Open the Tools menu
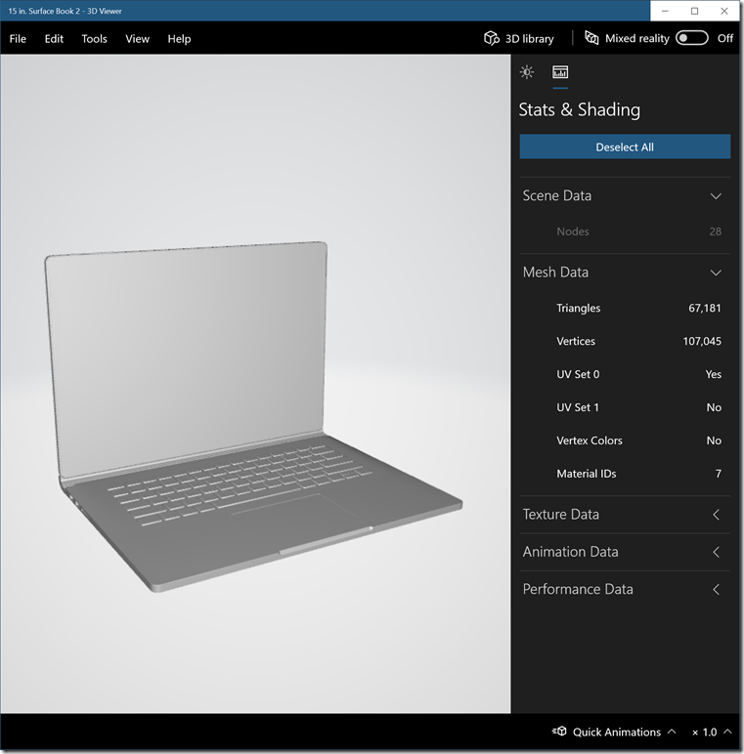Viewport: 744px width, 754px height. pyautogui.click(x=94, y=39)
